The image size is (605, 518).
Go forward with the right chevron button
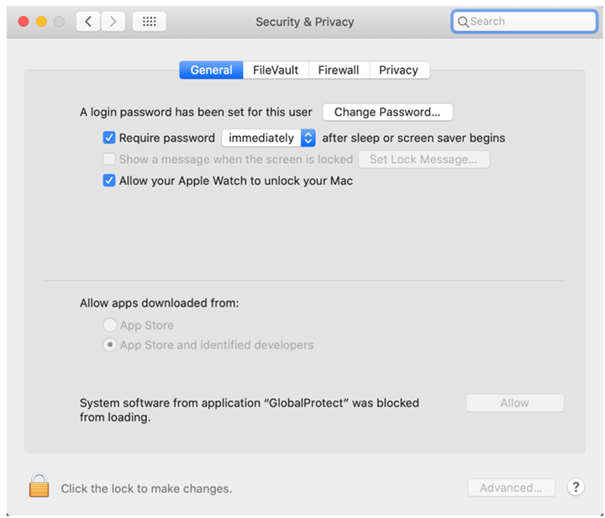[114, 21]
